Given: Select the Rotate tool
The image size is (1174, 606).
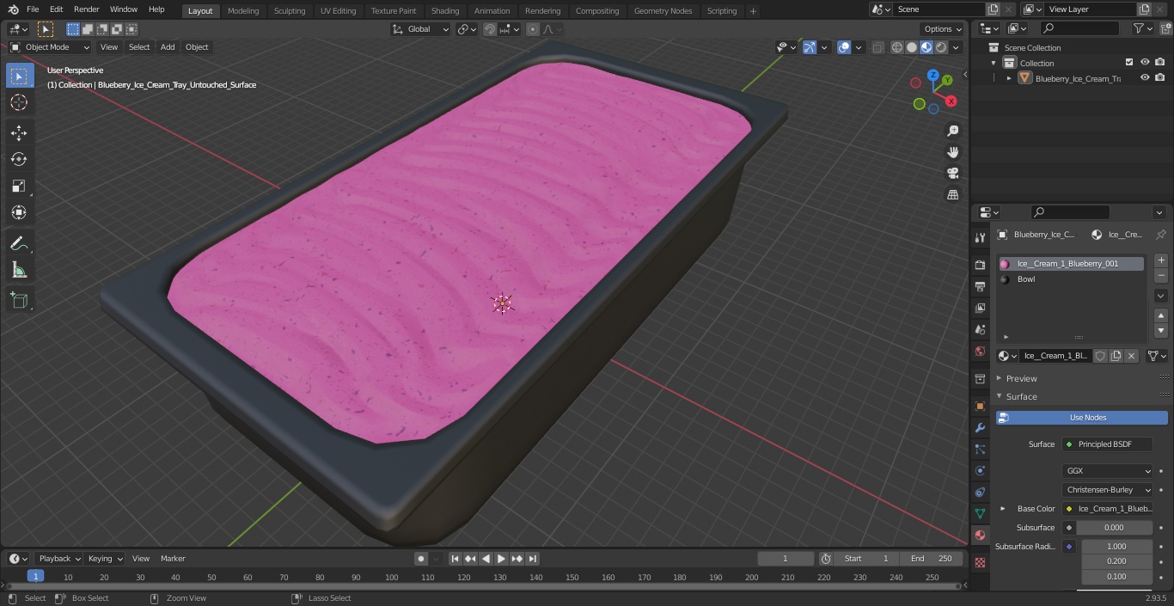Looking at the screenshot, I should pyautogui.click(x=19, y=159).
